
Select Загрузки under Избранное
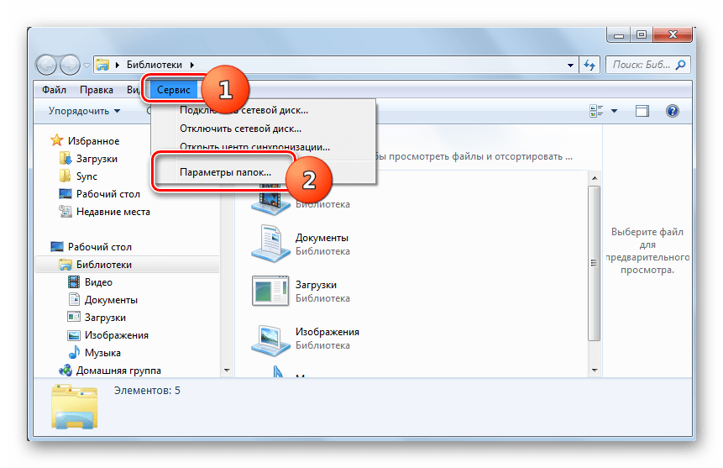point(97,159)
